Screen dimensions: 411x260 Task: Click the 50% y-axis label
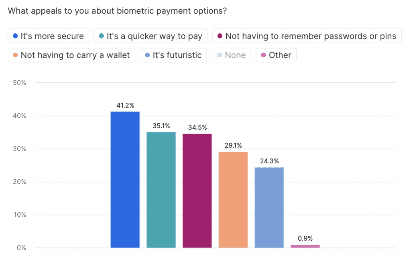click(x=20, y=83)
